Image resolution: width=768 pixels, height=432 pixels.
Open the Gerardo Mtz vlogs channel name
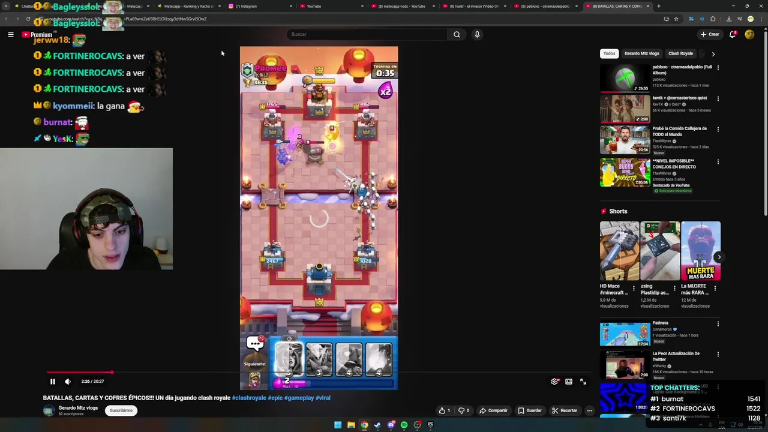coord(78,408)
